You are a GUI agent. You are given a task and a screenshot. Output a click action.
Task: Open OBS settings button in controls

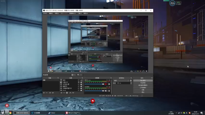tap(143, 90)
